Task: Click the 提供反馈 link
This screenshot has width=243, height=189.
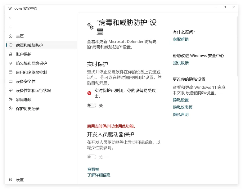Action: tap(181, 63)
